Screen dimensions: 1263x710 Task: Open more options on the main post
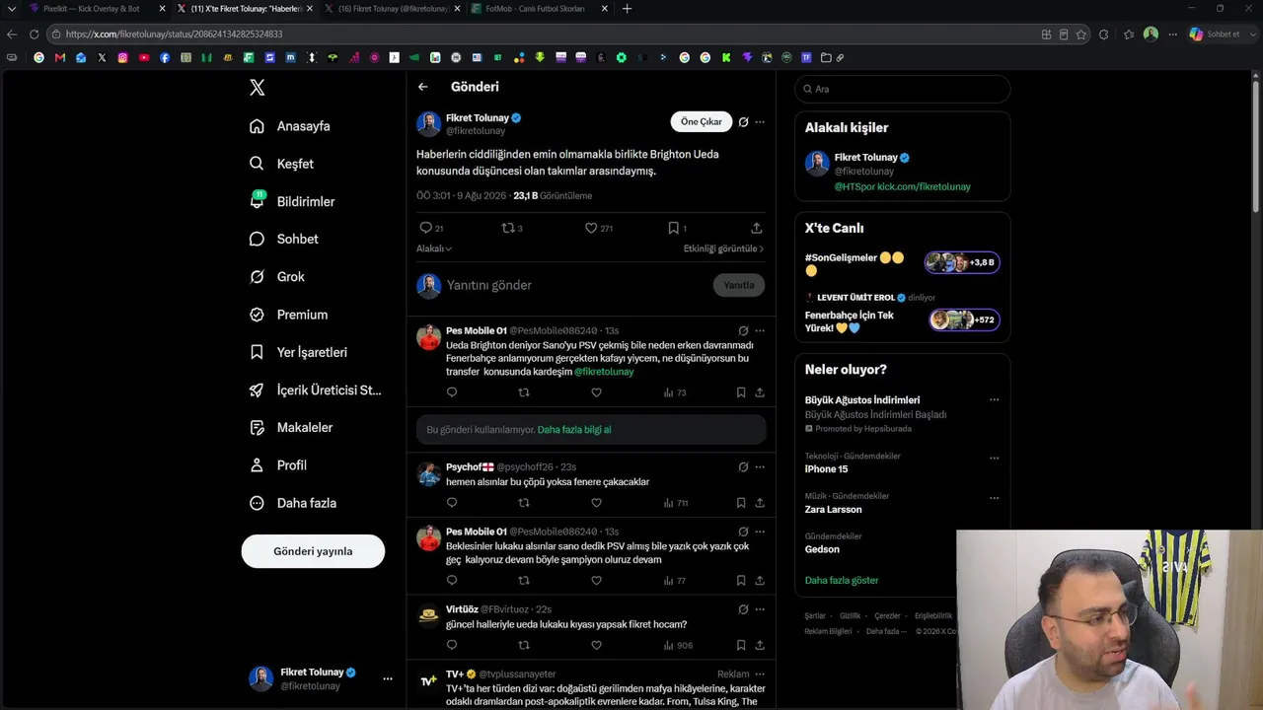pos(760,122)
